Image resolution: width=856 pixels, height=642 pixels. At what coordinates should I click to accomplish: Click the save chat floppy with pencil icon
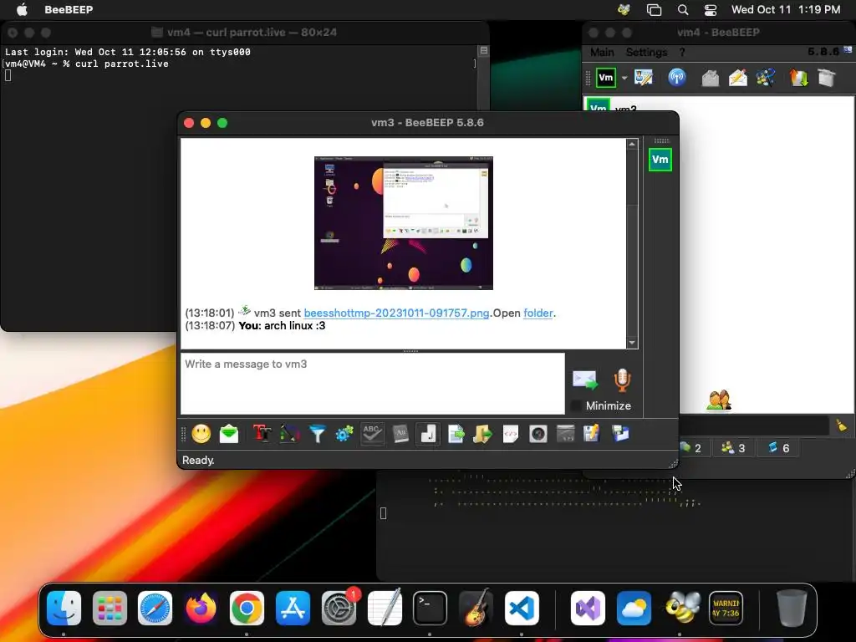pos(592,434)
